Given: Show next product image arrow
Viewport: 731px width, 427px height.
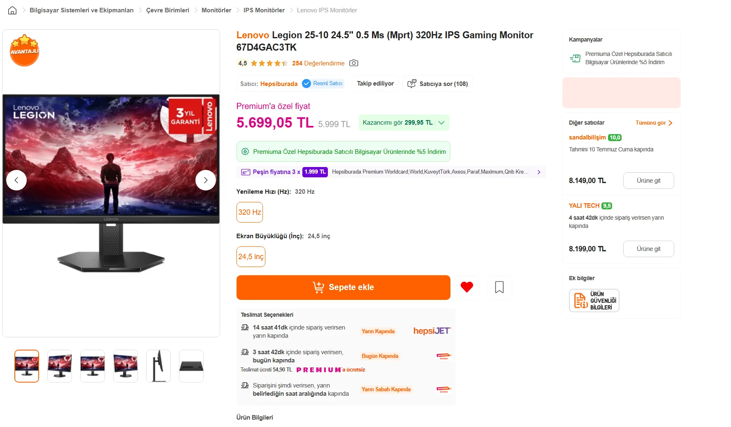Looking at the screenshot, I should point(206,180).
